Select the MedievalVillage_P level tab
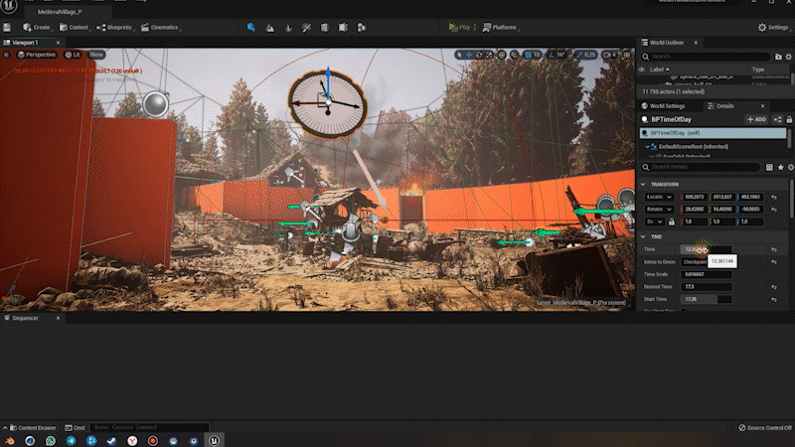 [x=60, y=12]
